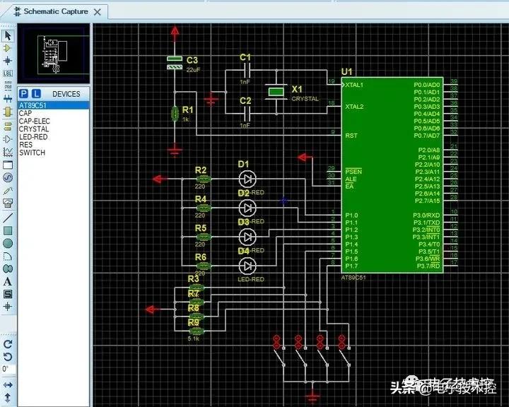Viewport: 509px width, 407px height.
Task: Select the 2D Text 'A' tool
Action: pos(8,281)
